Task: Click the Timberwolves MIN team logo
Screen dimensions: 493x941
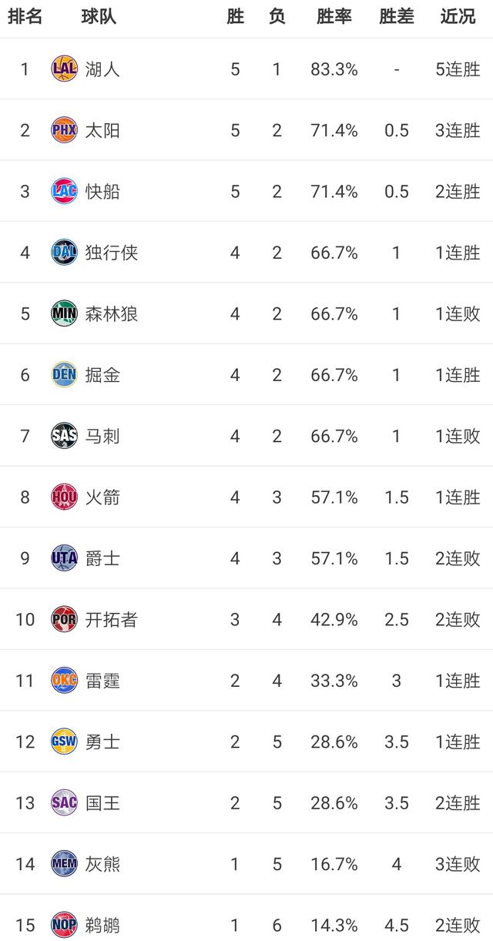Action: (65, 313)
